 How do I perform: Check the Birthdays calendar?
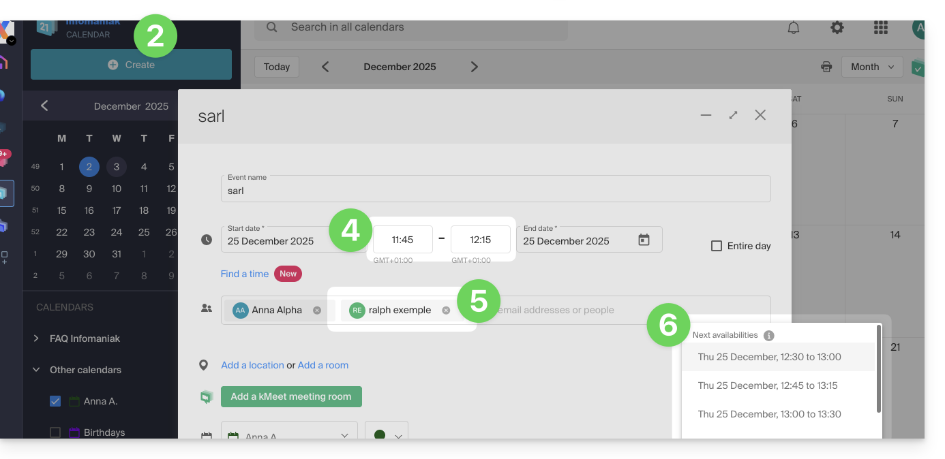pyautogui.click(x=55, y=432)
